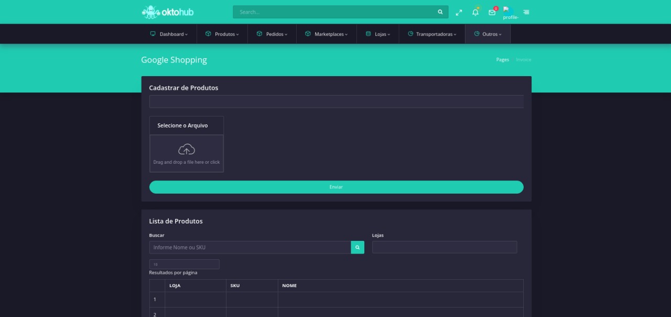Open notifications bell icon
The image size is (671, 317).
(475, 12)
